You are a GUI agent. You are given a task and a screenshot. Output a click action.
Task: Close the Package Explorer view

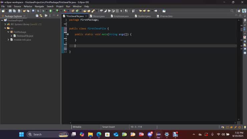tap(24, 16)
